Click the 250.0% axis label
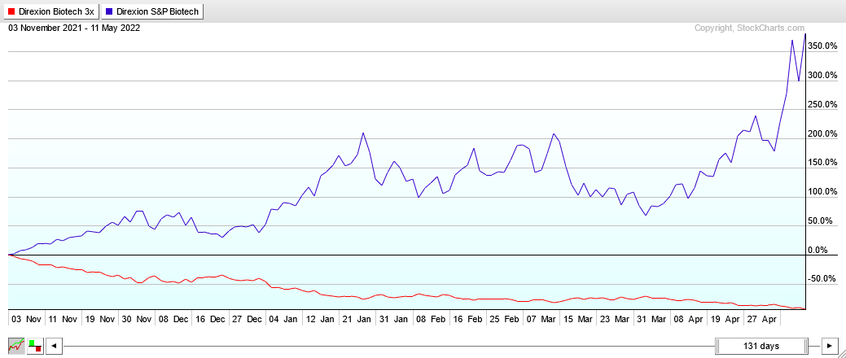This screenshot has width=846, height=358. click(823, 105)
